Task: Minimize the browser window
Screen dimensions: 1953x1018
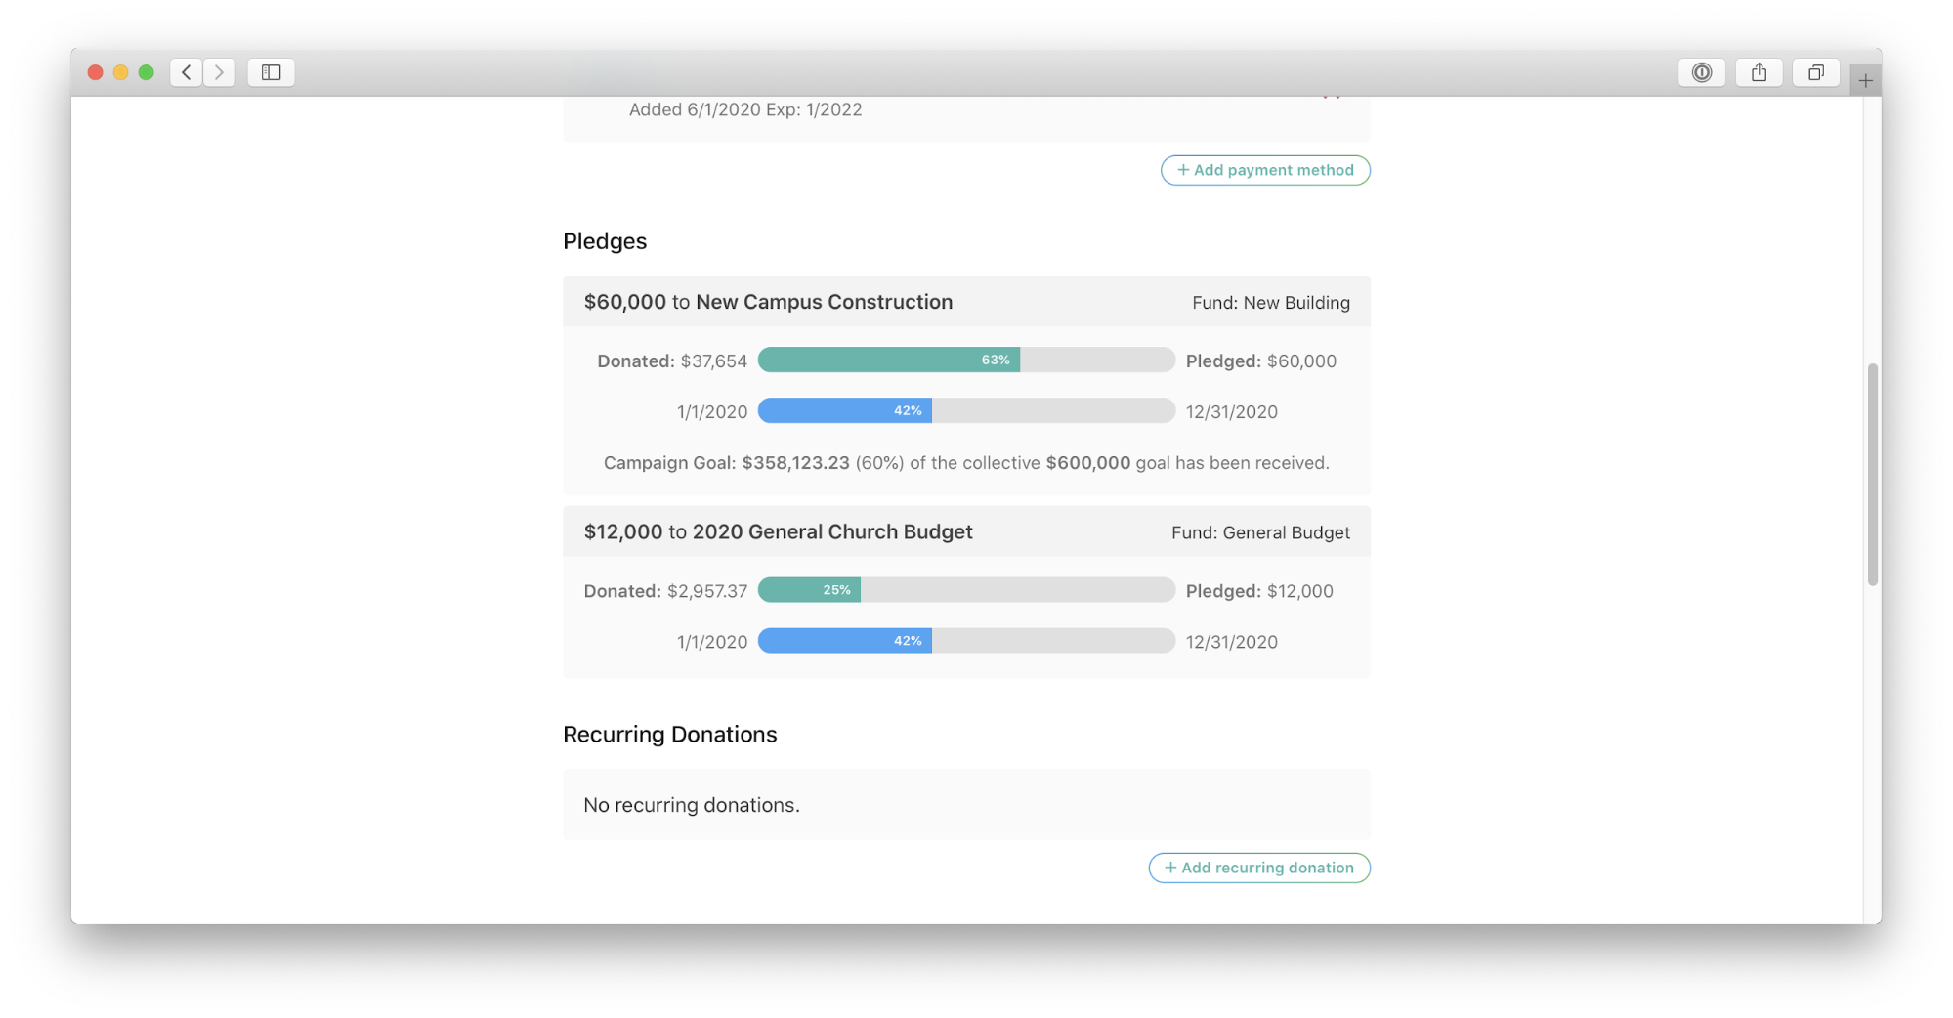Action: coord(121,72)
